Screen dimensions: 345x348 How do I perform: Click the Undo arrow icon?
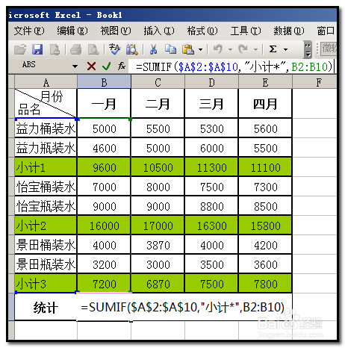tap(218, 49)
